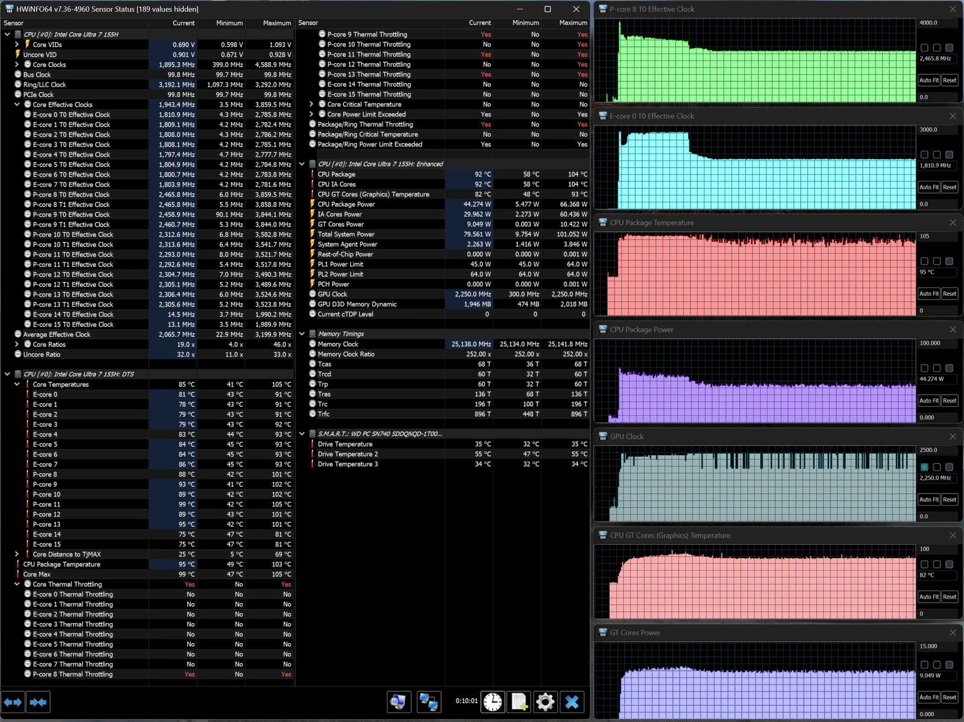Click the expand layout arrows icon

[x=13, y=702]
